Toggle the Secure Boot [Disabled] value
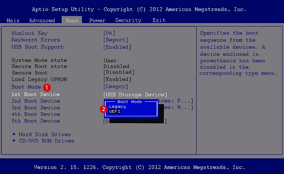This screenshot has width=284, height=174. (x=119, y=72)
